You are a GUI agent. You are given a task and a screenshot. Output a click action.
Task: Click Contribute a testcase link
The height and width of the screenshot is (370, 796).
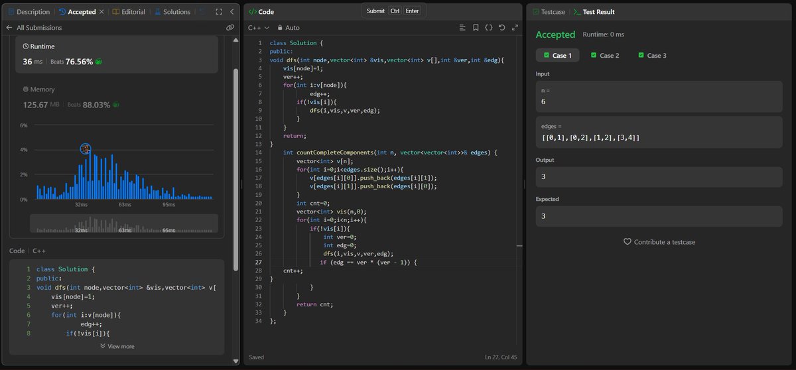coord(659,242)
